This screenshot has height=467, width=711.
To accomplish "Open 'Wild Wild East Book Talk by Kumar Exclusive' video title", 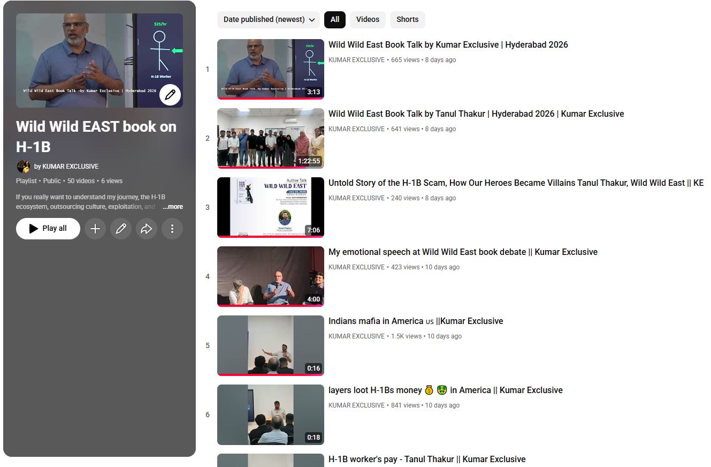I will click(x=448, y=45).
